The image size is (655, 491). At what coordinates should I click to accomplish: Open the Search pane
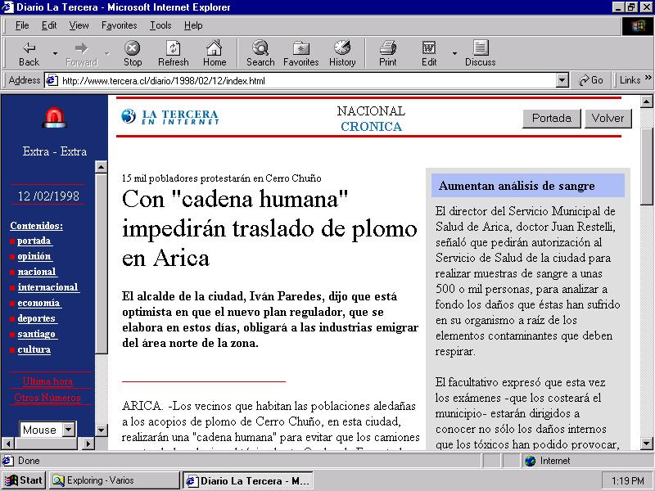(260, 54)
